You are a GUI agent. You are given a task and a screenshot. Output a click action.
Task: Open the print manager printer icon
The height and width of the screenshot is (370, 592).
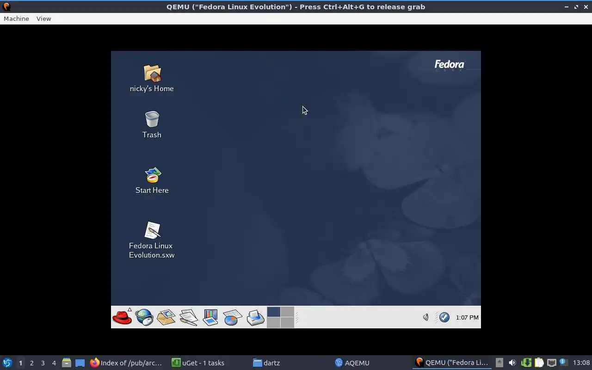pyautogui.click(x=255, y=317)
